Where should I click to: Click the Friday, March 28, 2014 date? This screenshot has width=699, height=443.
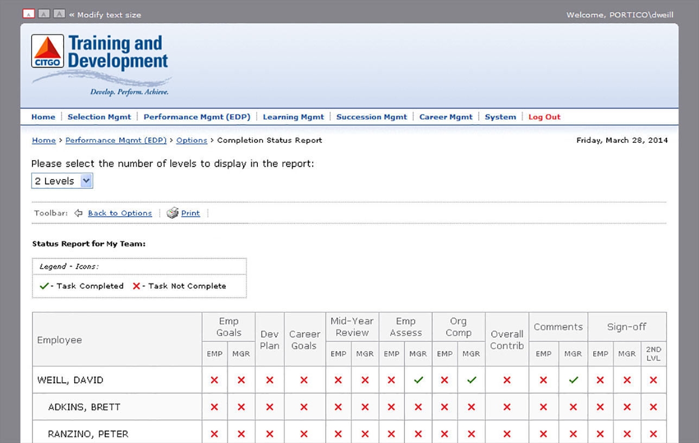tap(622, 140)
